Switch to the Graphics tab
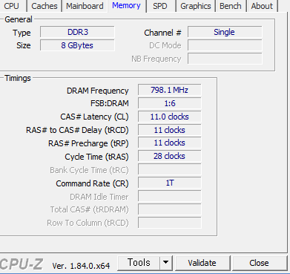This screenshot has width=290, height=274. click(x=196, y=6)
